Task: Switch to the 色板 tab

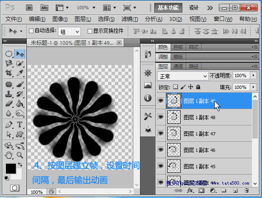Action: point(178,47)
